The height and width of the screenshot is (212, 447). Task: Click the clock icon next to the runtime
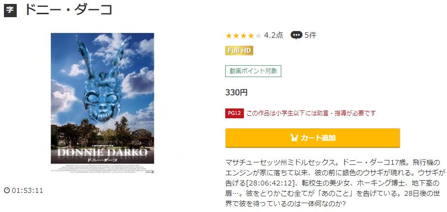(7, 191)
